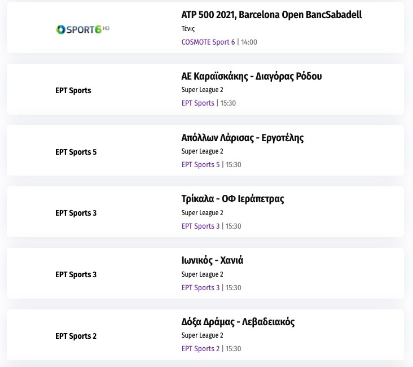
Task: Open the Ιωνικός - Χανιά match
Action: pyautogui.click(x=212, y=261)
